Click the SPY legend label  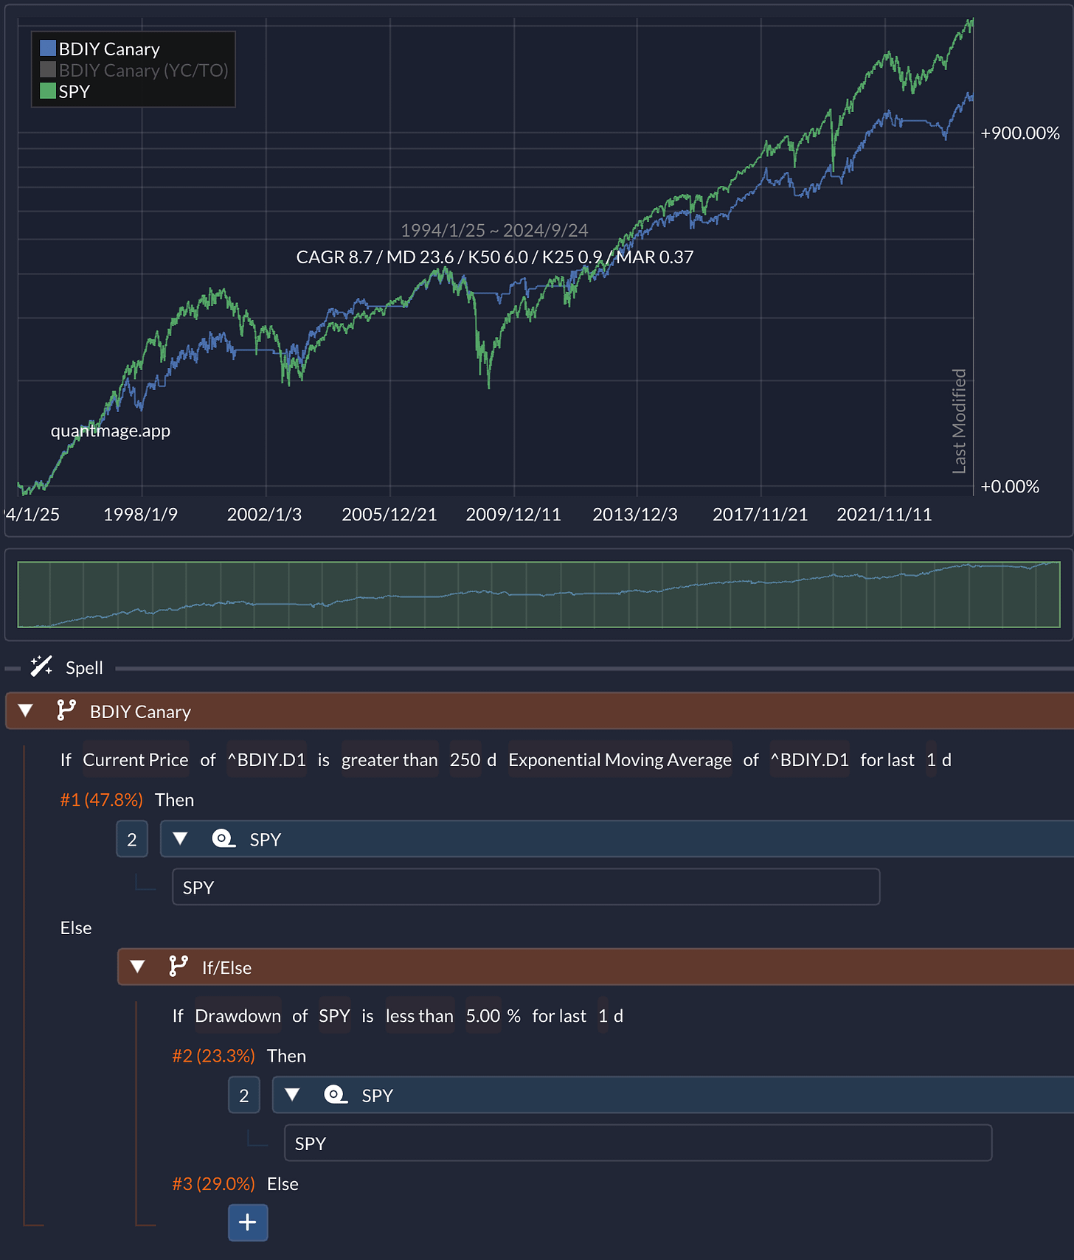75,91
